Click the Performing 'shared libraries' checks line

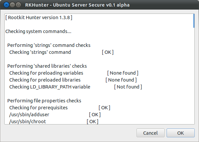pos(47,66)
